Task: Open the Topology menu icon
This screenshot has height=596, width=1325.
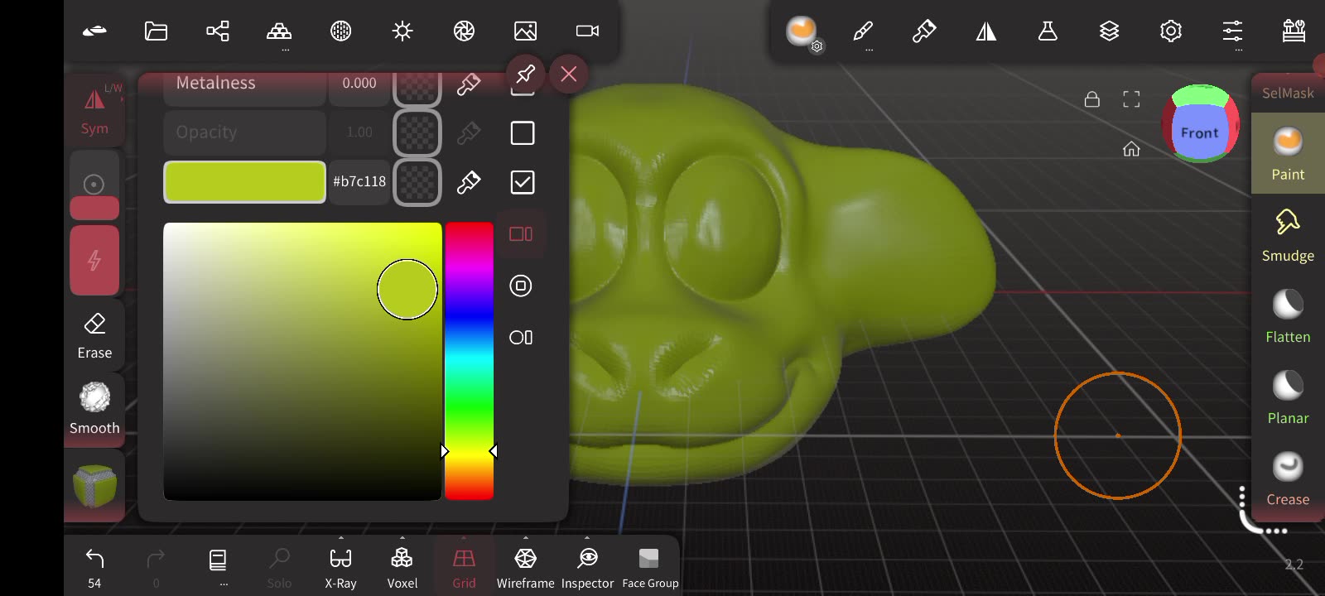Action: coord(279,31)
